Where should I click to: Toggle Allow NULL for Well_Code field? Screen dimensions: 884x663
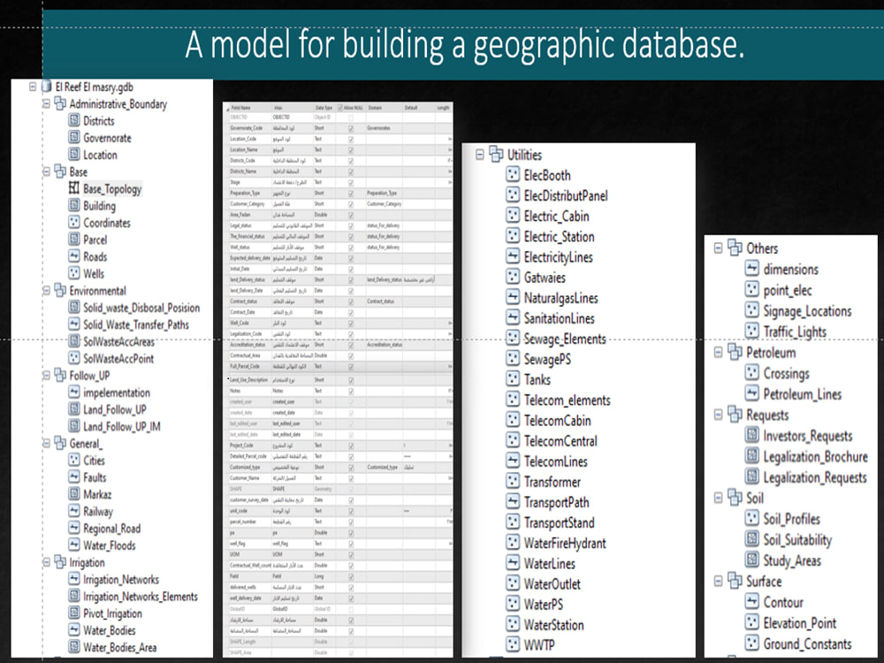[351, 324]
